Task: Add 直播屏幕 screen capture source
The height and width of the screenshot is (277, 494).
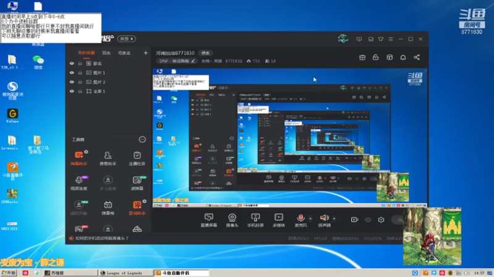Action: pyautogui.click(x=209, y=220)
